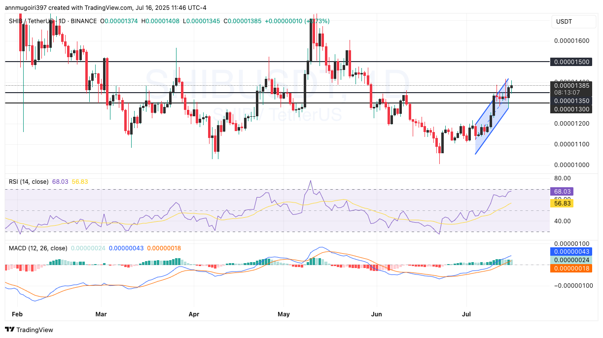Click the 0.00001200 price scale label

pyautogui.click(x=571, y=123)
